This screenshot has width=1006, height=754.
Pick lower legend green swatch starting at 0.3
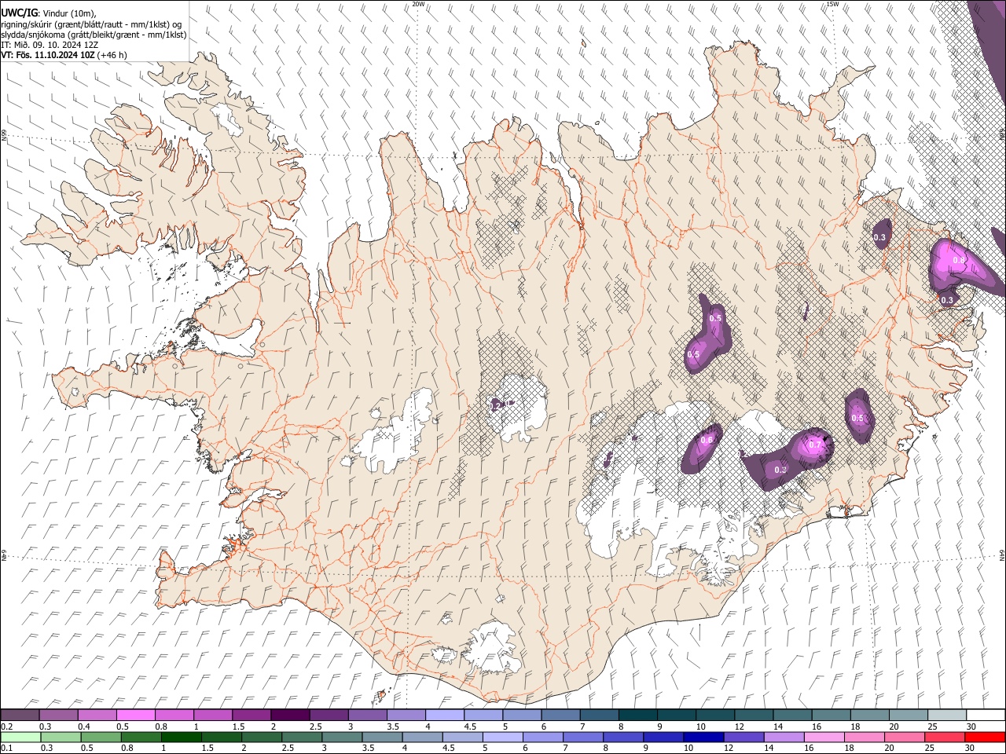[x=61, y=738]
